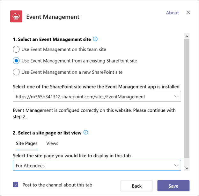Image resolution: width=199 pixels, height=196 pixels.
Task: Expand the SharePoint site URL dropdown
Action: tap(176, 96)
